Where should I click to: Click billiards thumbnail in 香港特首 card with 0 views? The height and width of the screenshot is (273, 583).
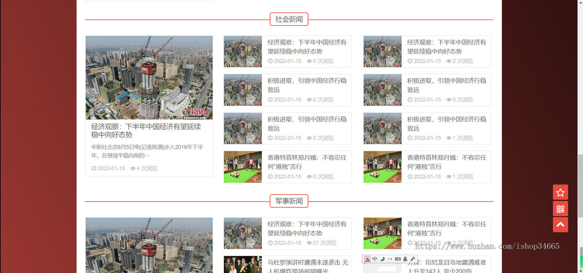(243, 167)
